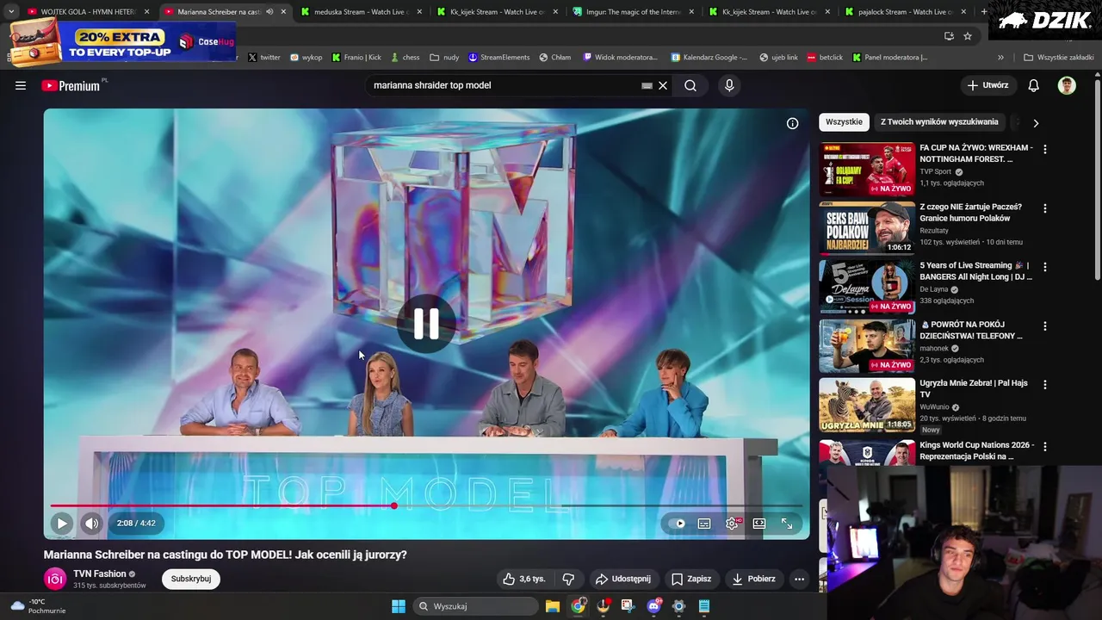Open tab search dropdown arrow in Chrome
Viewport: 1102px width, 620px height.
point(11,12)
